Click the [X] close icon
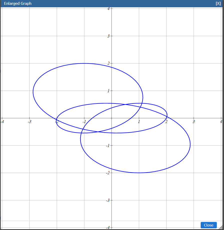 [x=218, y=3]
